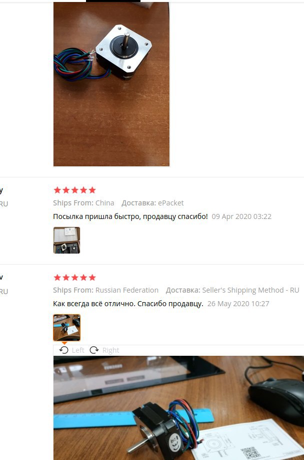The image size is (304, 460).
Task: Click 'Seller's Shipping Method - RU' text
Action: point(250,290)
